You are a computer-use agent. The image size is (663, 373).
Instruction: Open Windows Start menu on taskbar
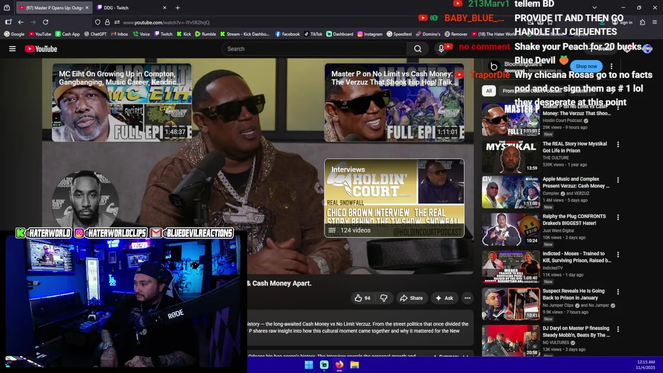[309, 365]
